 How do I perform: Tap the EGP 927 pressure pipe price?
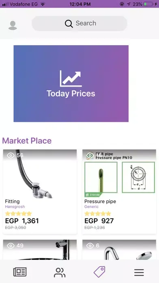click(x=99, y=221)
